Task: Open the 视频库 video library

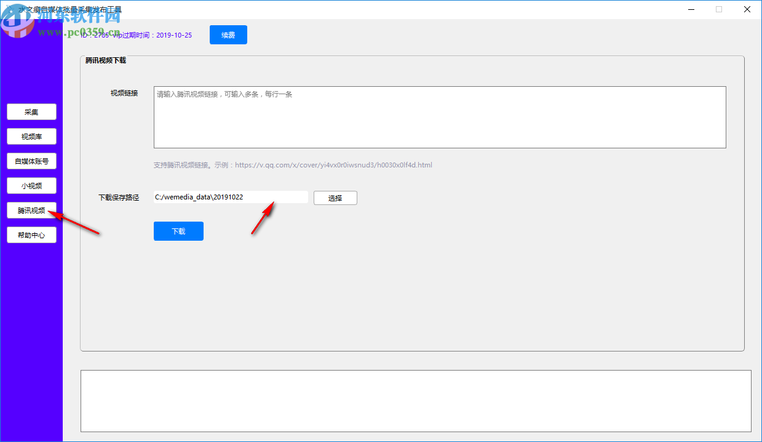Action: (x=31, y=137)
